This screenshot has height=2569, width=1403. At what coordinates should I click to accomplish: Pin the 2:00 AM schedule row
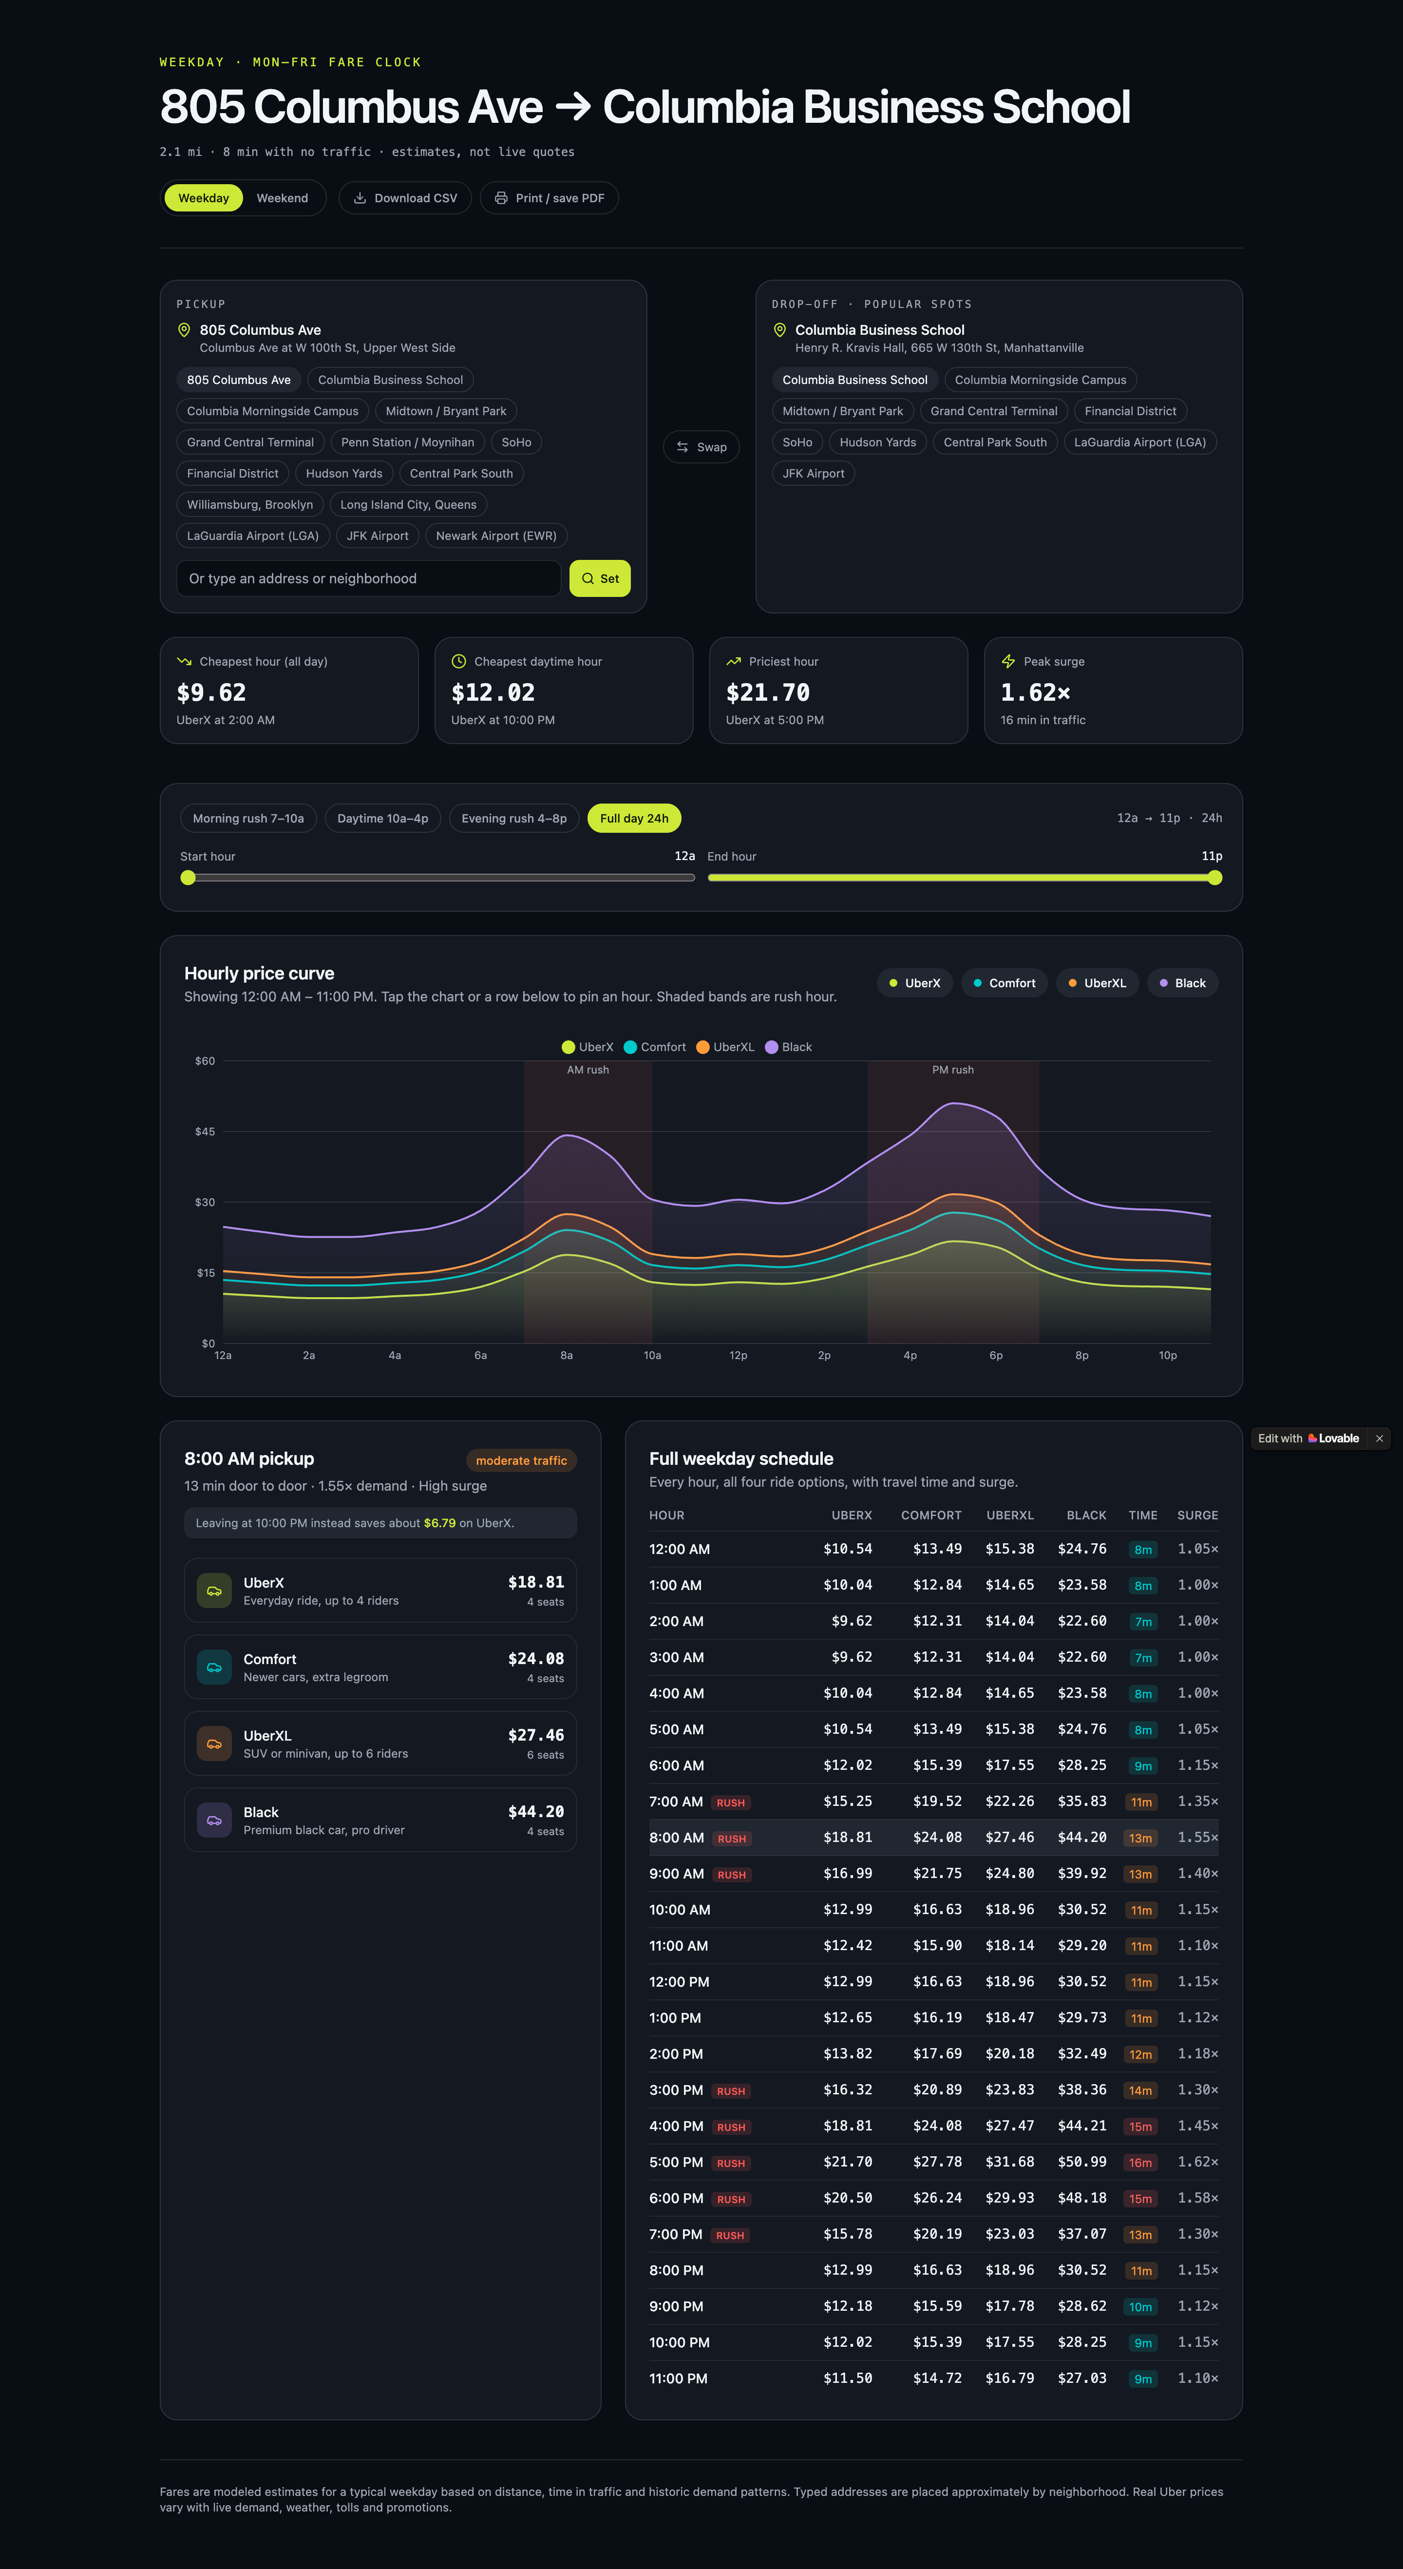point(933,1621)
